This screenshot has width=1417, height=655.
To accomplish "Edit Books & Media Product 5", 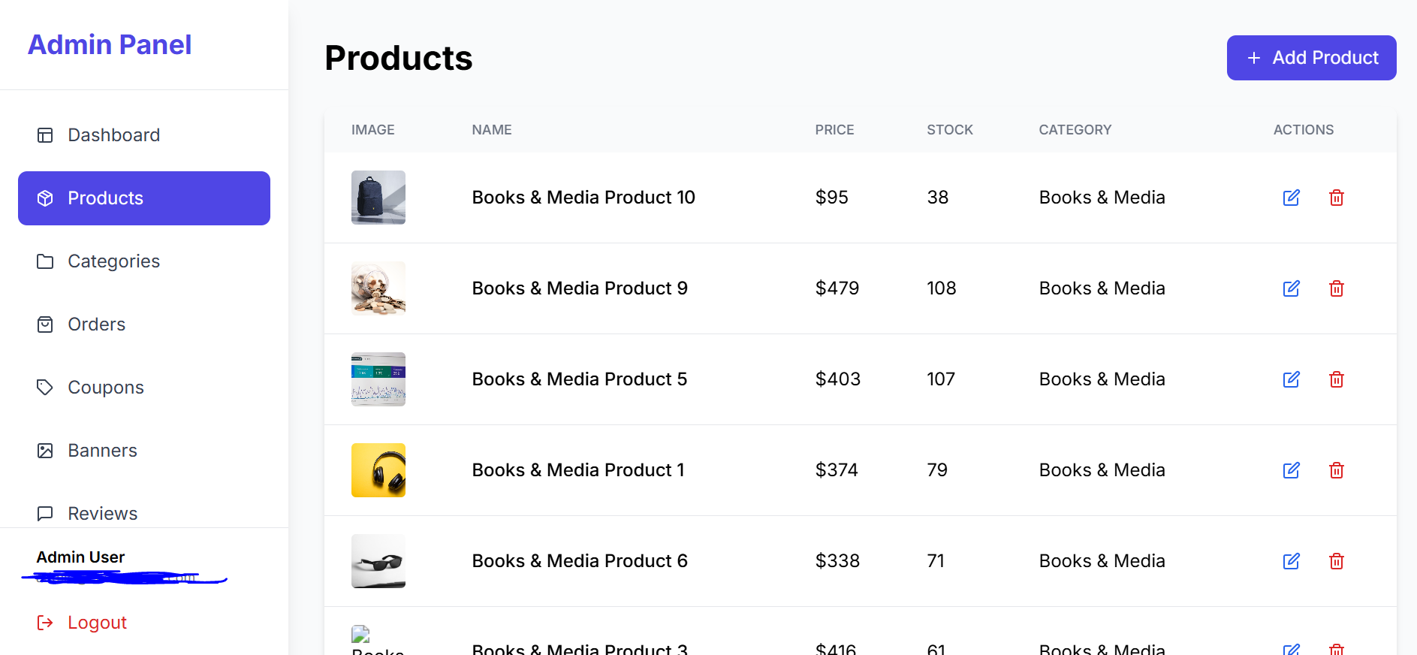I will (x=1291, y=379).
